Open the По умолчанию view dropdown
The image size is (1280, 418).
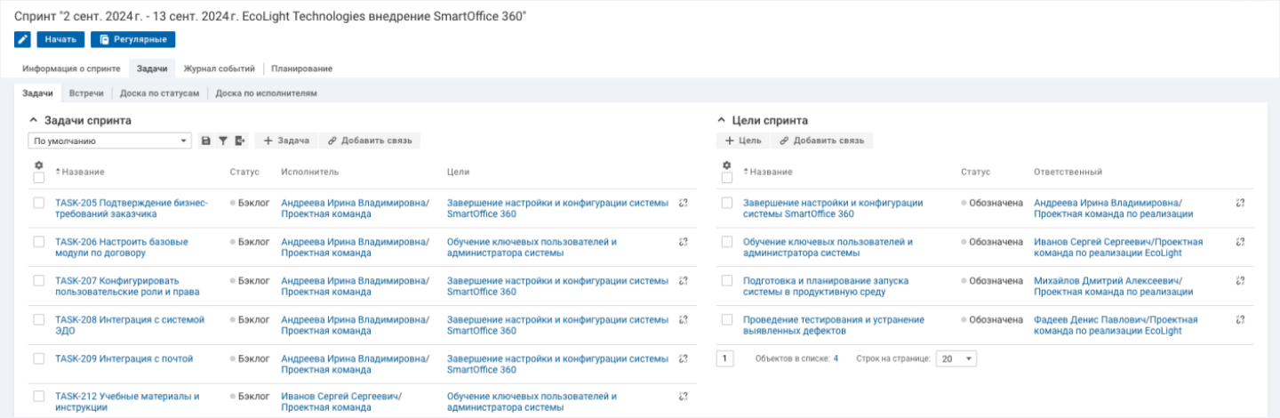point(110,141)
